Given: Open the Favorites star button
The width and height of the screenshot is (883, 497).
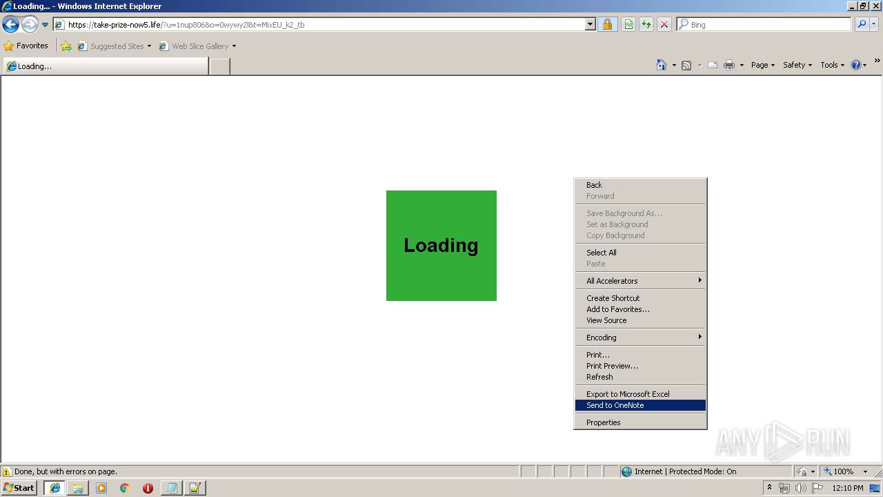Looking at the screenshot, I should pos(26,46).
